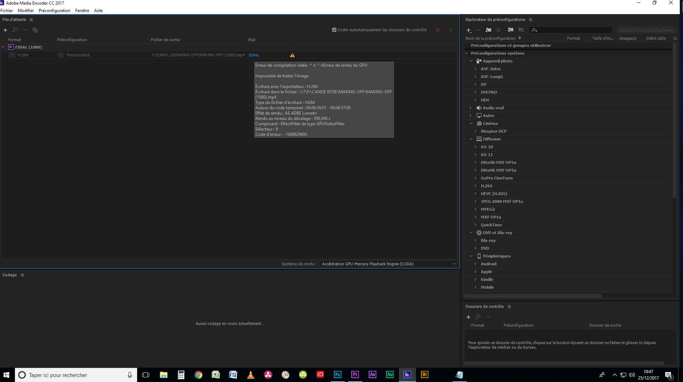Screen dimensions: 683x382
Task: Open the Codage panel menu
Action: tap(22, 275)
